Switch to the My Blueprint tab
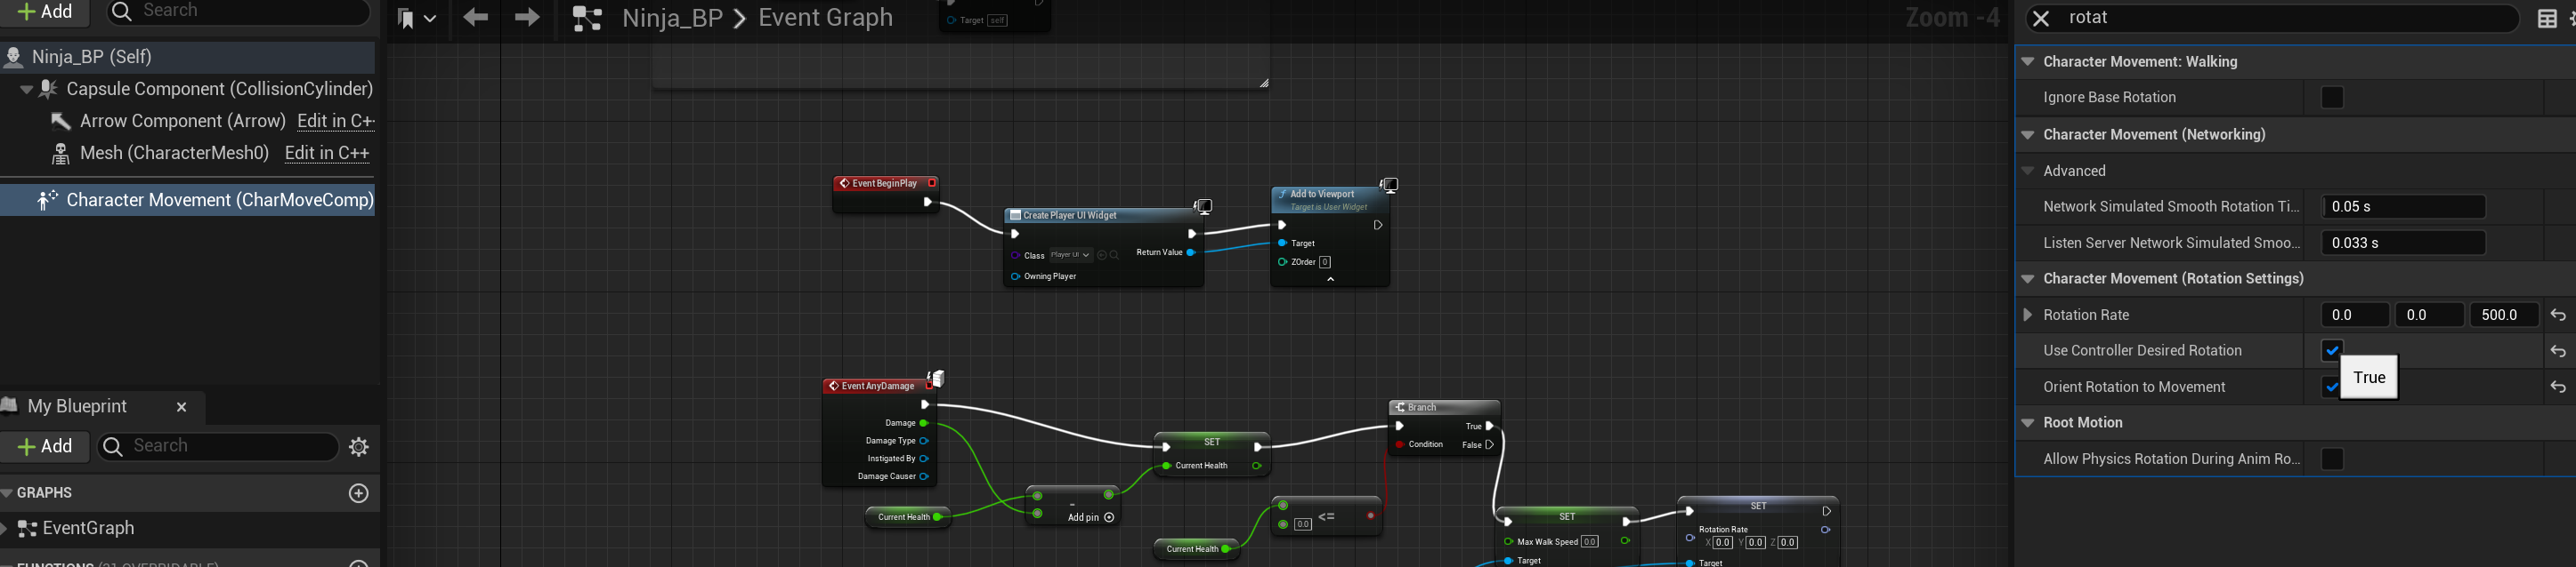The height and width of the screenshot is (567, 2576). coord(77,406)
